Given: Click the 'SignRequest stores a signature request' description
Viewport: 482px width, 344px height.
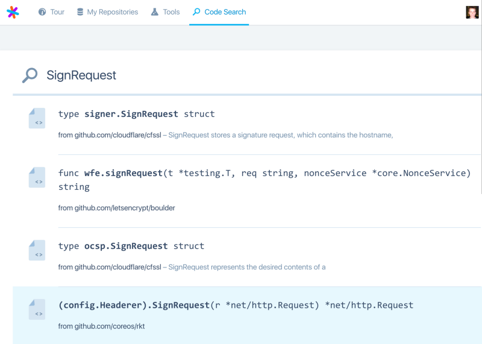Looking at the screenshot, I should 281,135.
